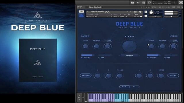Load previous instrument preset arrow
Screen dimensions: 184x103
[128, 12]
